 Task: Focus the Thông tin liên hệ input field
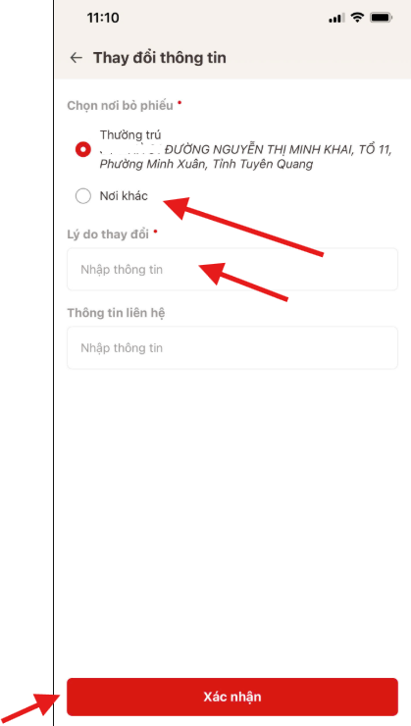tap(232, 347)
